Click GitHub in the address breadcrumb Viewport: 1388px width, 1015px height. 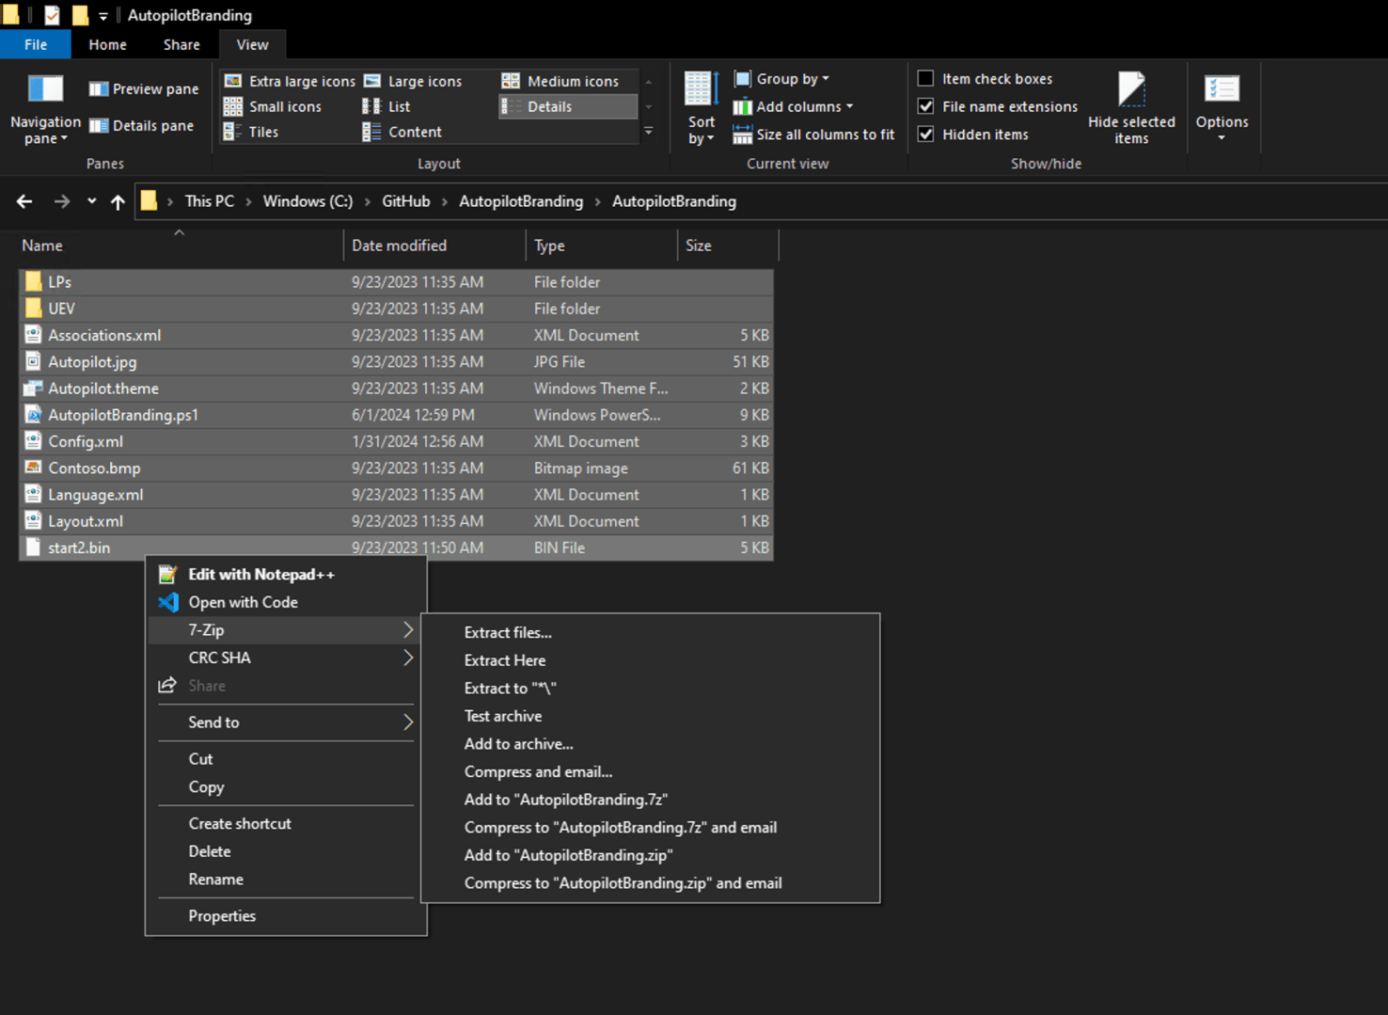pyautogui.click(x=405, y=201)
